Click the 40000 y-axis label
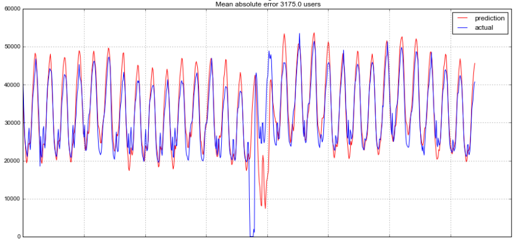This screenshot has width=520, height=239. click(x=13, y=85)
